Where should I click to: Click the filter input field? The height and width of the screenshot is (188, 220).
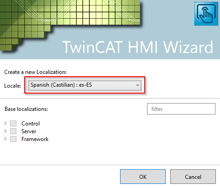coord(181,109)
